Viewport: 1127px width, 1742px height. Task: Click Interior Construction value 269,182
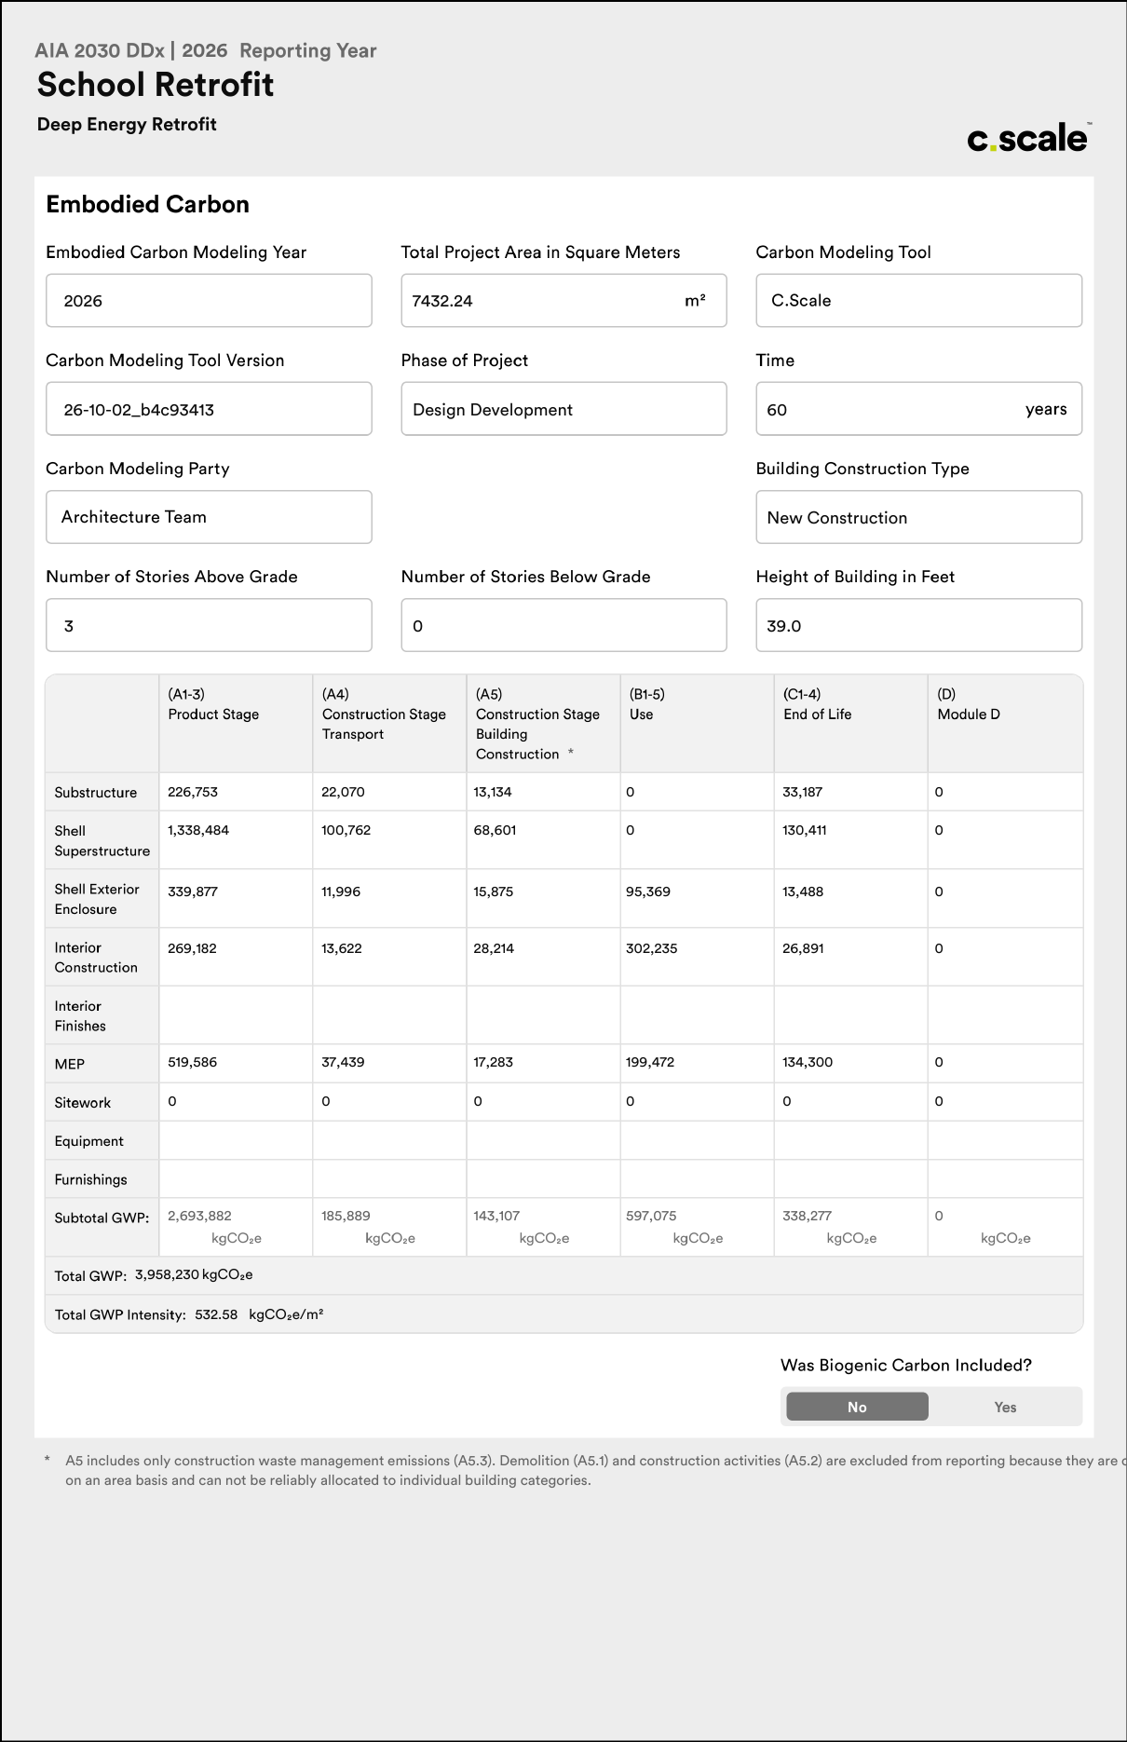[192, 948]
